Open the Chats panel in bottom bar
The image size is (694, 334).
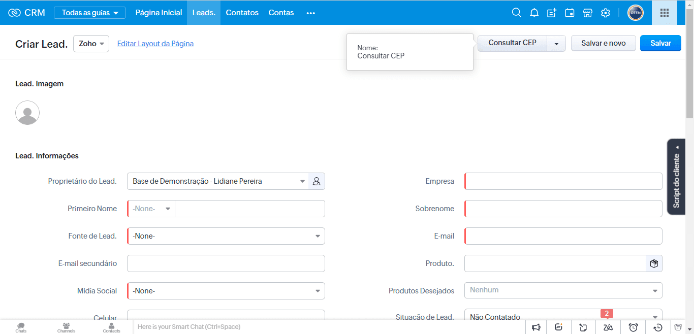21,327
